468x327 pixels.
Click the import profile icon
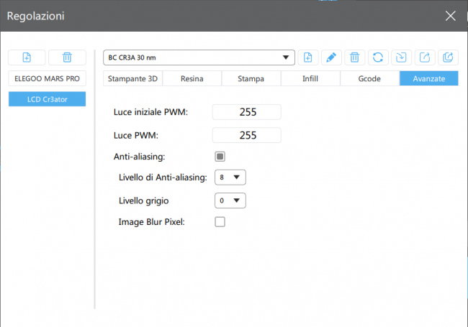pos(400,57)
